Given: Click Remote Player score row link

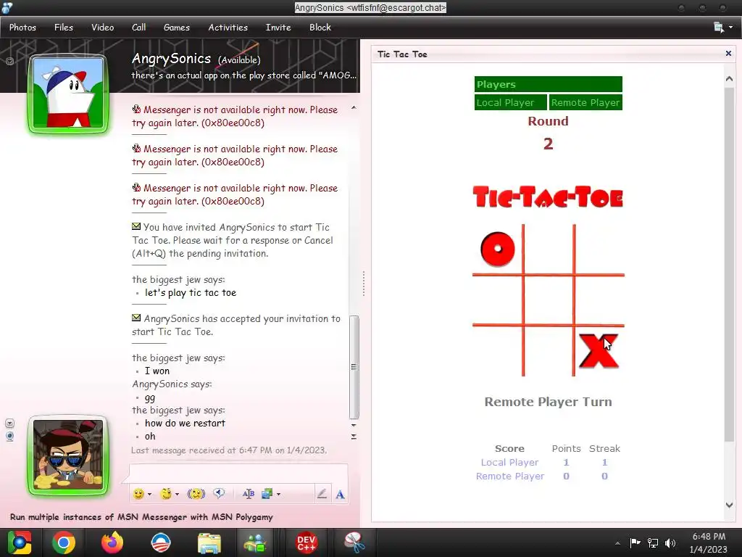Looking at the screenshot, I should click(x=510, y=476).
